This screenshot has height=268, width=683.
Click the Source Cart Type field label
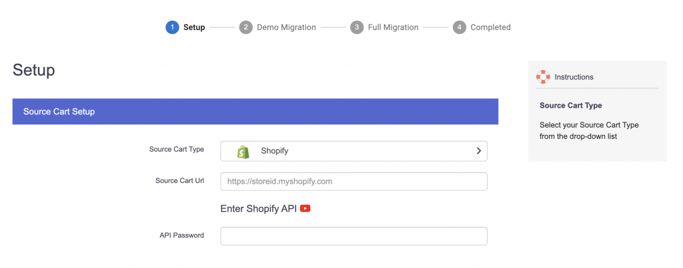pos(176,149)
